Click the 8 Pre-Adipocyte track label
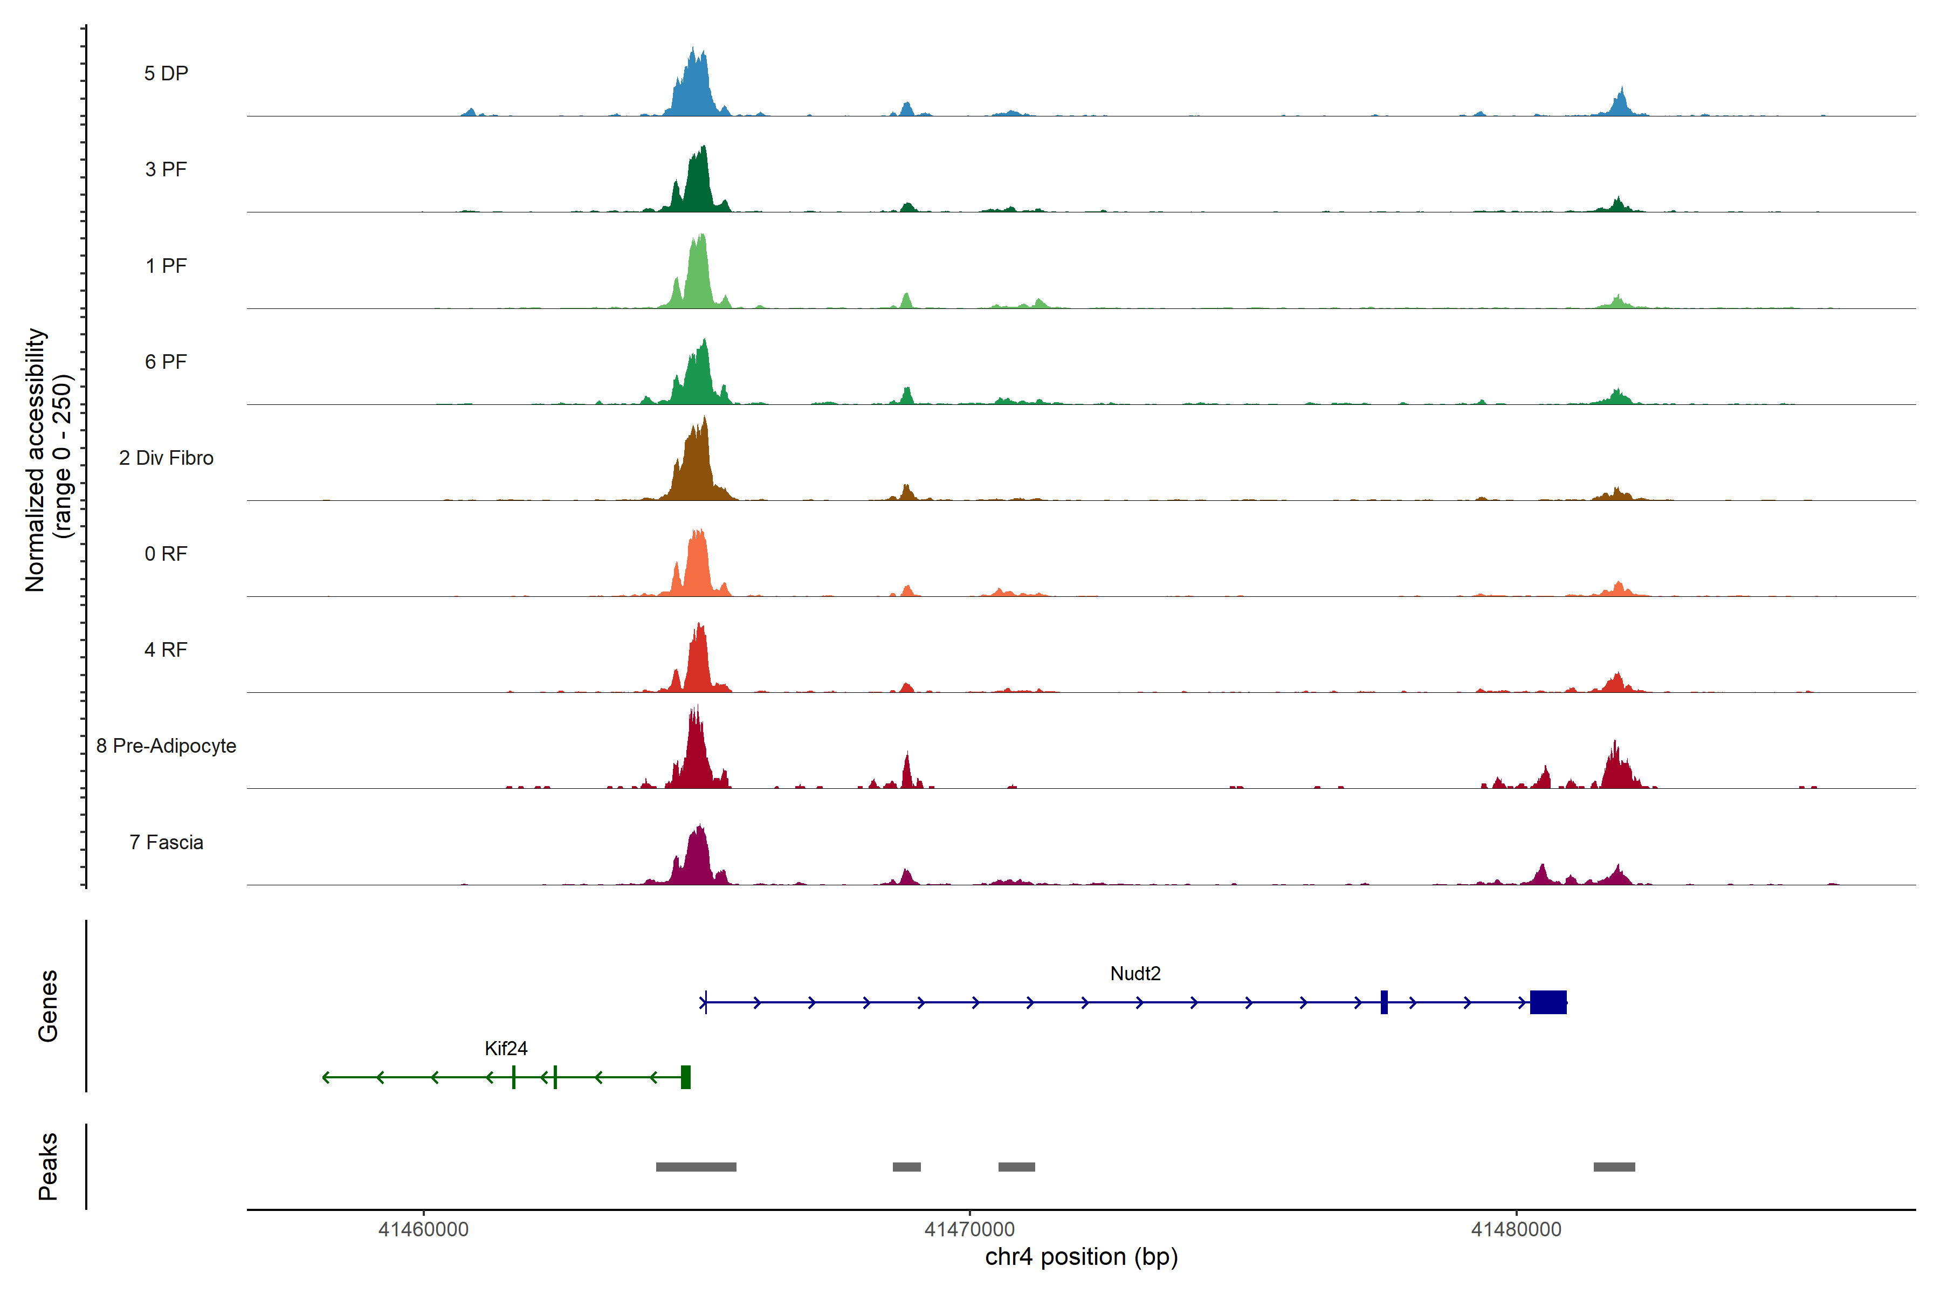 pyautogui.click(x=166, y=745)
